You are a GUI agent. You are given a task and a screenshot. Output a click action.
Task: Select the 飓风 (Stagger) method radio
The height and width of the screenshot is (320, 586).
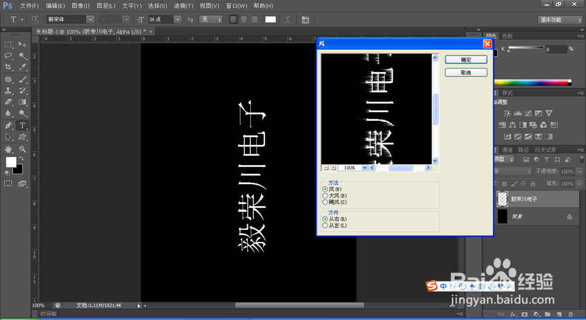pyautogui.click(x=325, y=202)
